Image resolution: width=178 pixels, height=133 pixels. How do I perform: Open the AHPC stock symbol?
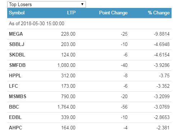click(x=15, y=128)
